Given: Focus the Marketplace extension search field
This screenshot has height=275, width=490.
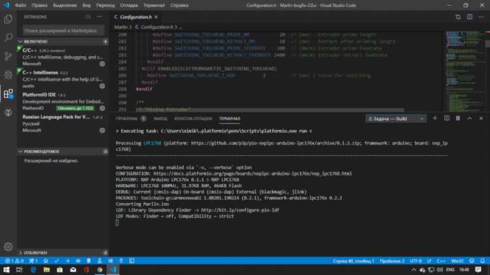Looking at the screenshot, I should click(63, 30).
